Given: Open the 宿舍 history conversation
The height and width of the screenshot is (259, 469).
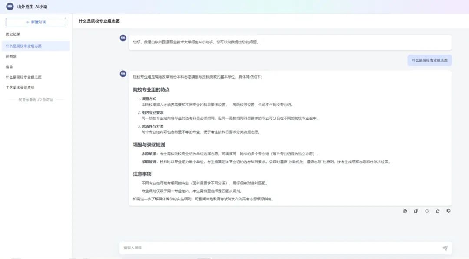Looking at the screenshot, I should 9,67.
